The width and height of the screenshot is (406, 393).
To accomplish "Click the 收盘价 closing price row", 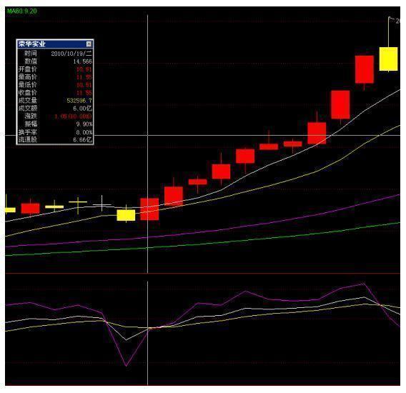I will click(55, 93).
